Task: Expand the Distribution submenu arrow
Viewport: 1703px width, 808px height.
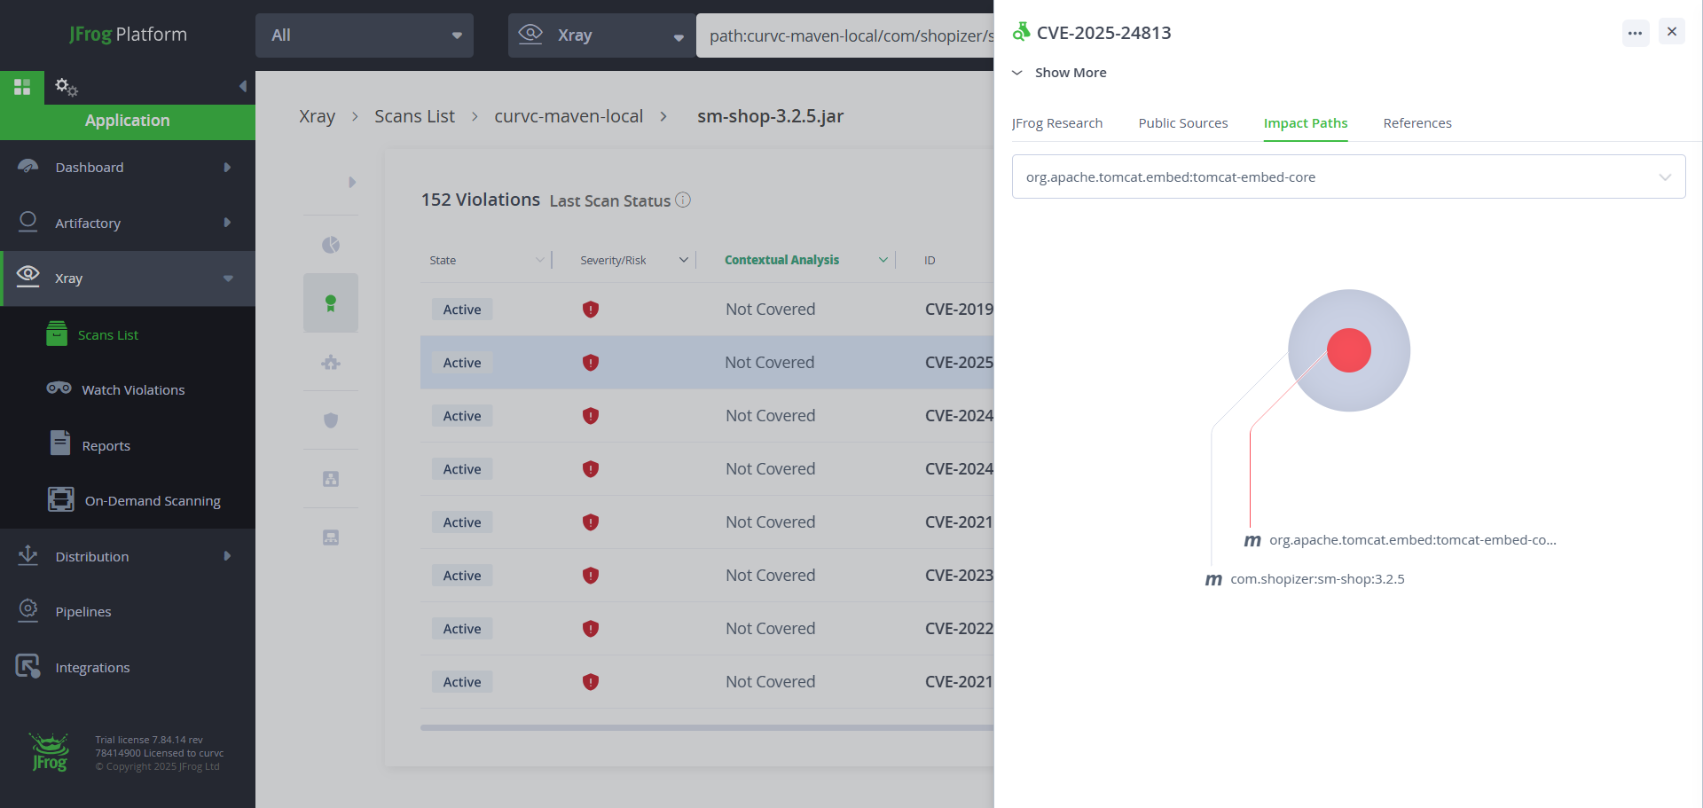Action: pos(227,556)
